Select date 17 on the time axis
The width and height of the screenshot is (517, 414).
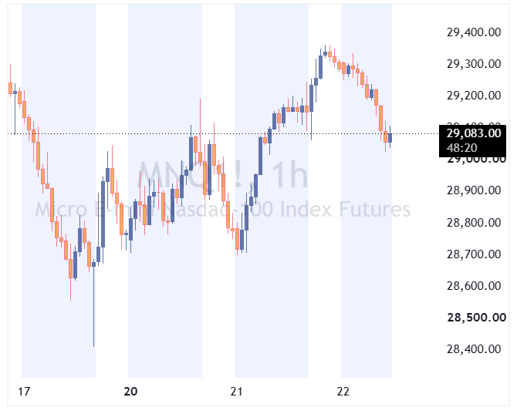click(x=24, y=392)
